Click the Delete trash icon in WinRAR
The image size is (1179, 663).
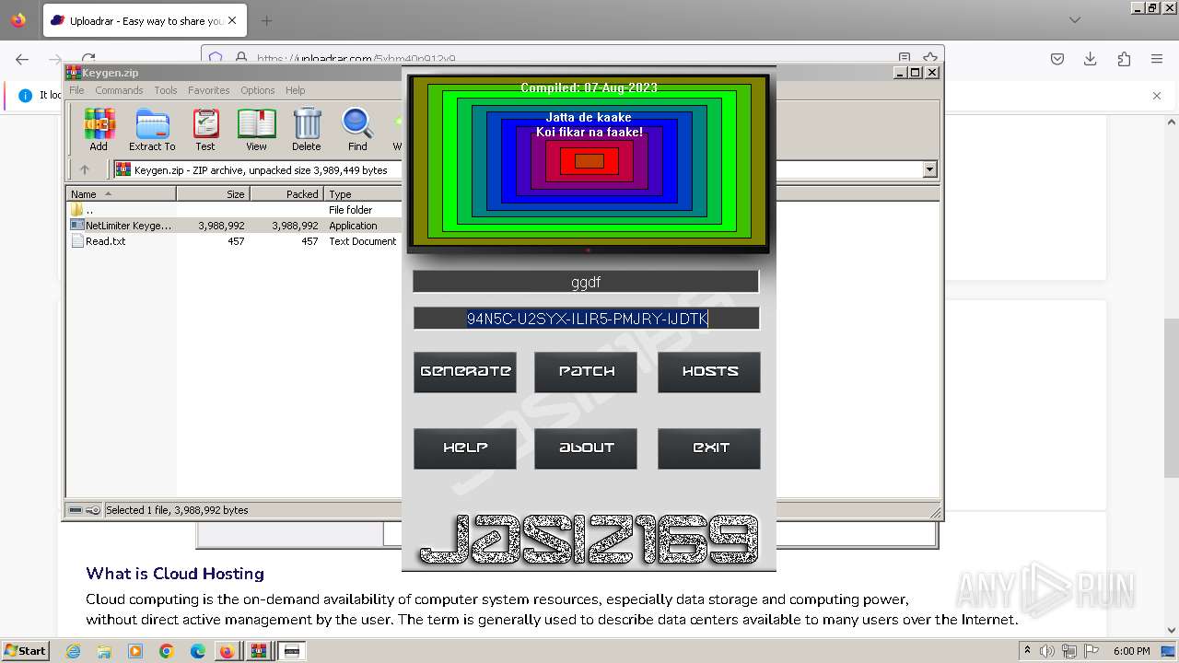[307, 129]
